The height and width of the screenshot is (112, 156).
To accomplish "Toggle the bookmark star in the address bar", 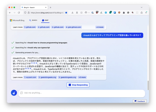I will (66, 13).
